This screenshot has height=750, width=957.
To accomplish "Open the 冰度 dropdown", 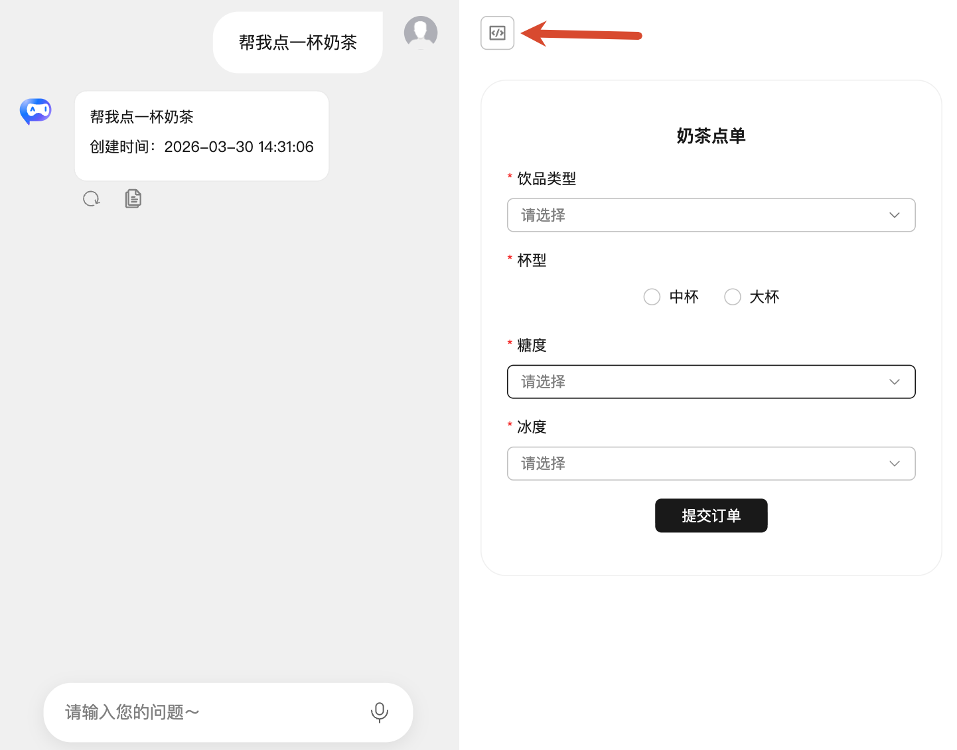I will (x=711, y=463).
